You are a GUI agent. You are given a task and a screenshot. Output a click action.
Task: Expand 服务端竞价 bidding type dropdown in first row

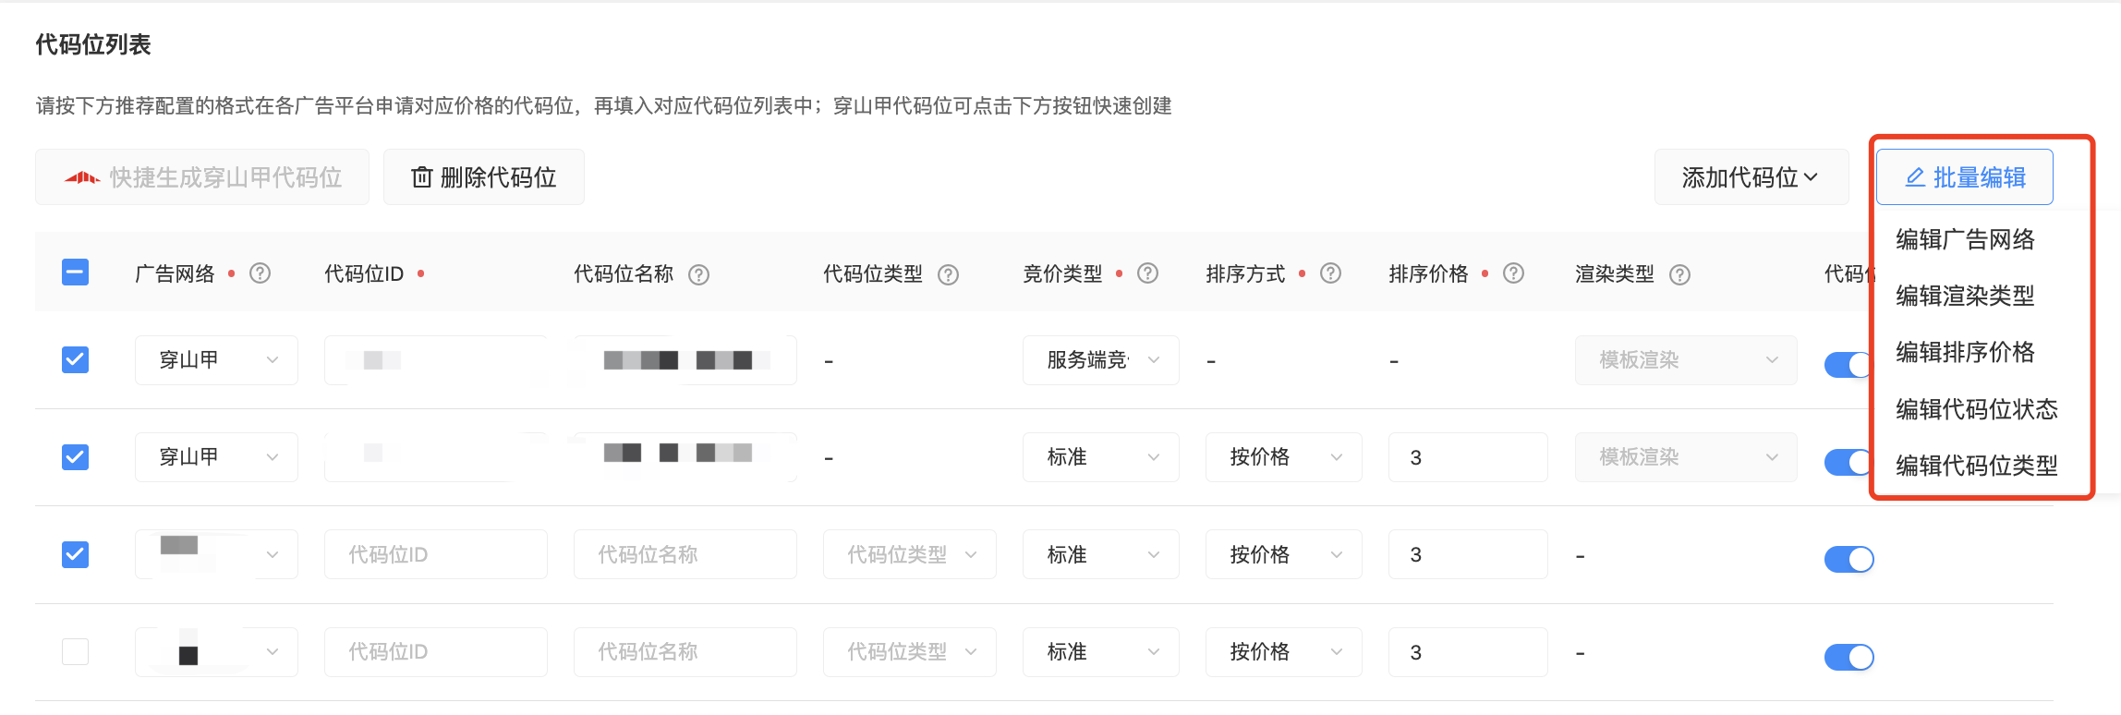click(x=1100, y=360)
